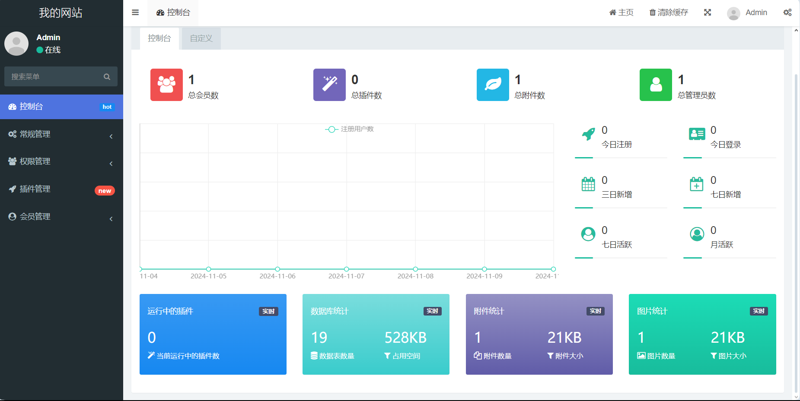Click the user icon beside 会员管理
Image resolution: width=800 pixels, height=401 pixels.
click(x=13, y=217)
